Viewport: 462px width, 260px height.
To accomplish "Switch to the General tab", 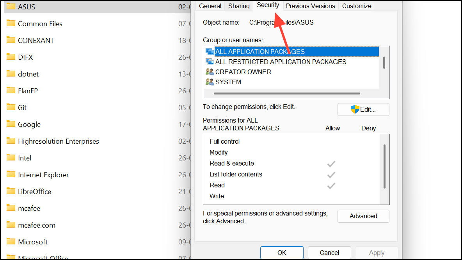I will 210,6.
